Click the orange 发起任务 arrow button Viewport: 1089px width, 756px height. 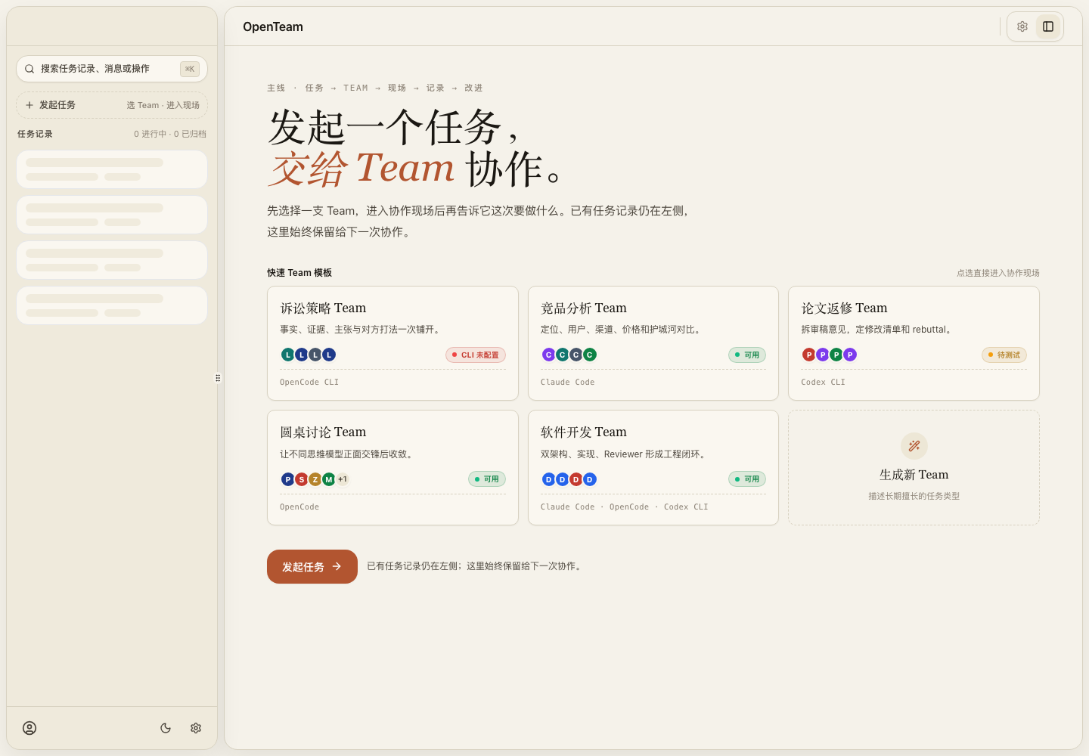(312, 566)
